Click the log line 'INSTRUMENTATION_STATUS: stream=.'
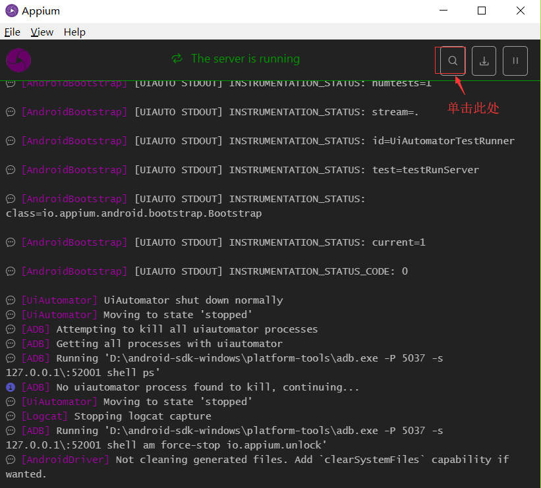The height and width of the screenshot is (488, 541). click(324, 112)
